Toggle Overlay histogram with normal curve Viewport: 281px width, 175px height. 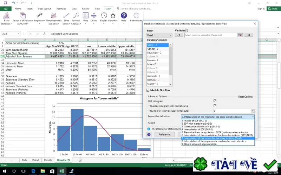coord(215,106)
